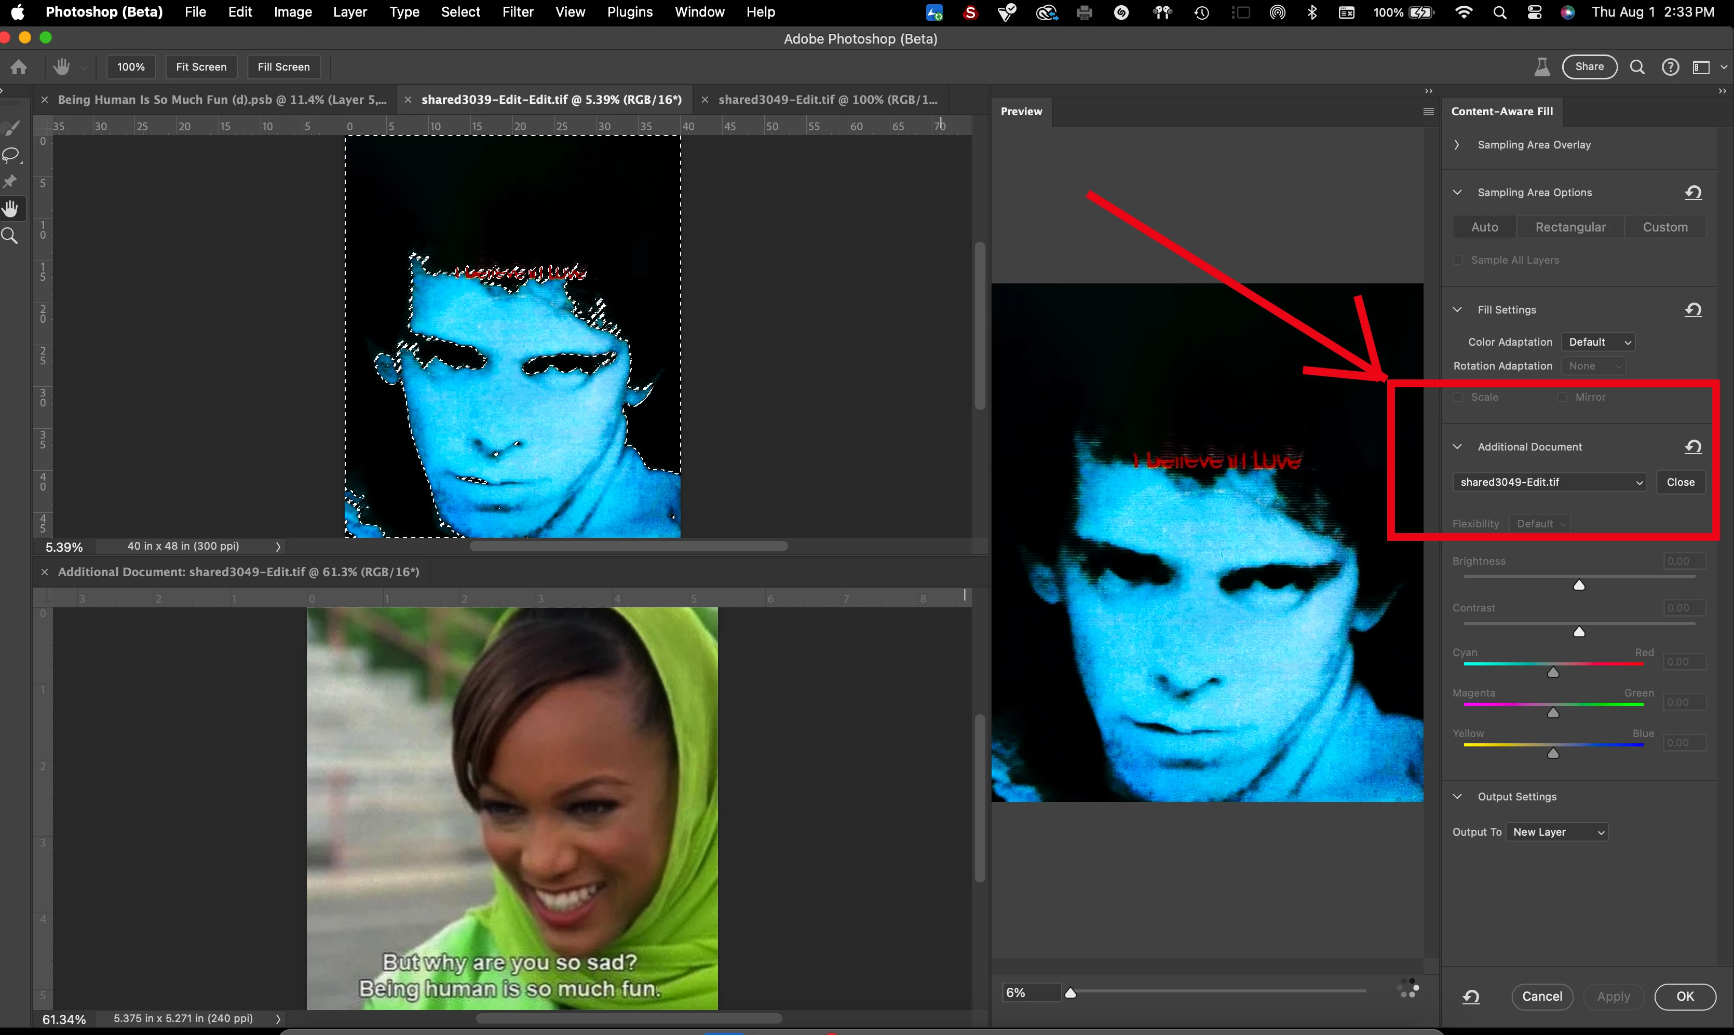Reset the Sampling Area Options
Screen dimensions: 1734x1035
[1693, 193]
